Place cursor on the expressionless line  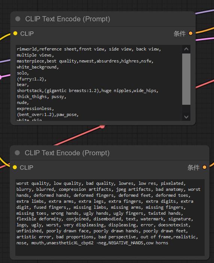coord(35,109)
